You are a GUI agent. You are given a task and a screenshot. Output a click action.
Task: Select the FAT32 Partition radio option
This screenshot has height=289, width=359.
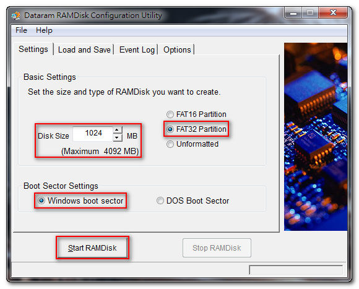[196, 129]
